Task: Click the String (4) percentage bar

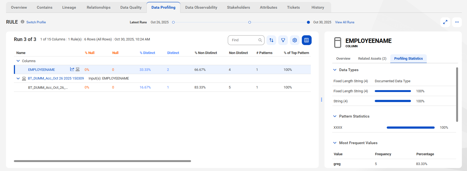Action: 393,101
